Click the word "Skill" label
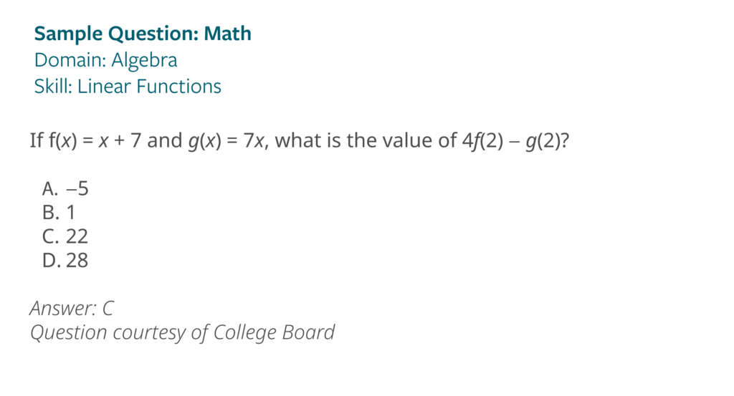734x396 pixels. pos(52,87)
